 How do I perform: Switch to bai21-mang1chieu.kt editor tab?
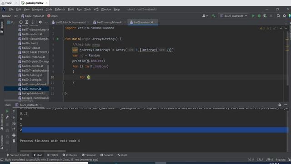pyautogui.click(x=110, y=22)
